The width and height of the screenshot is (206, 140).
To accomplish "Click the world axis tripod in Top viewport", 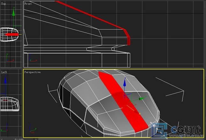I will (8, 58).
